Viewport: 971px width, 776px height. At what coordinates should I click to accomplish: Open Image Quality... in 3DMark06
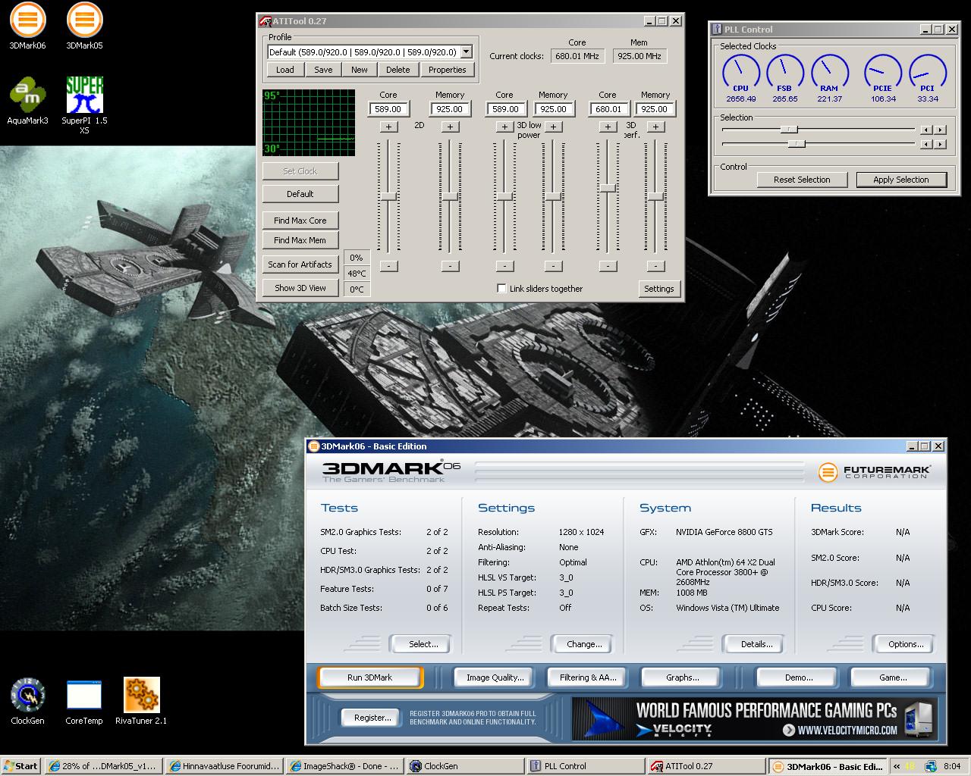tap(493, 677)
